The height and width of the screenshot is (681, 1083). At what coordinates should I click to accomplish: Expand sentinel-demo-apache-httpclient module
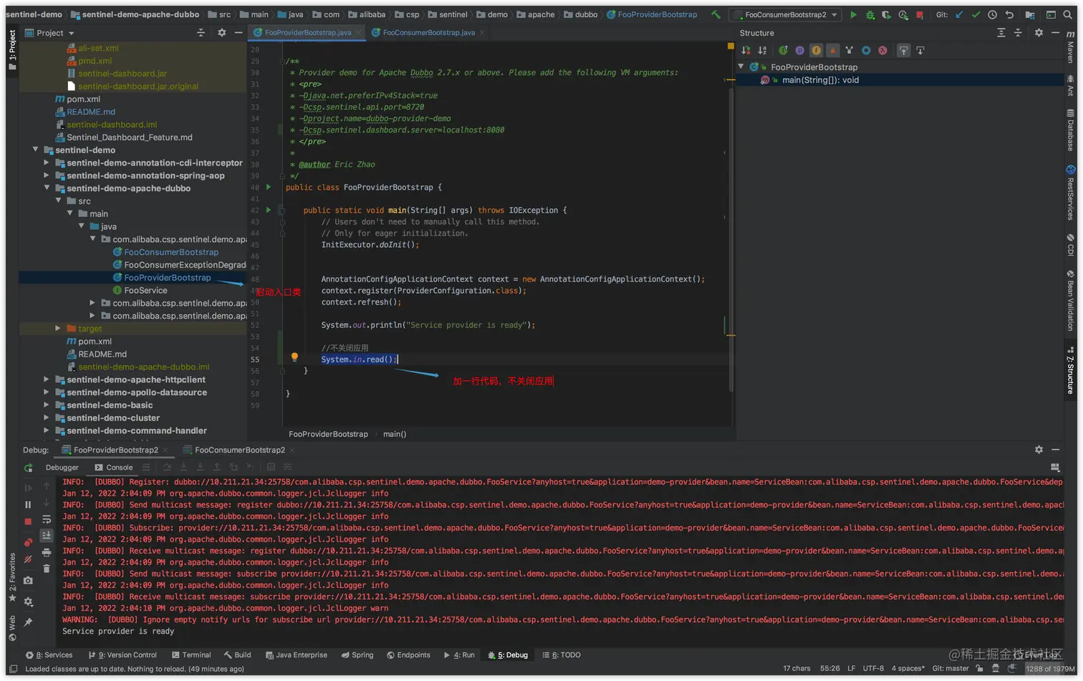coord(47,380)
